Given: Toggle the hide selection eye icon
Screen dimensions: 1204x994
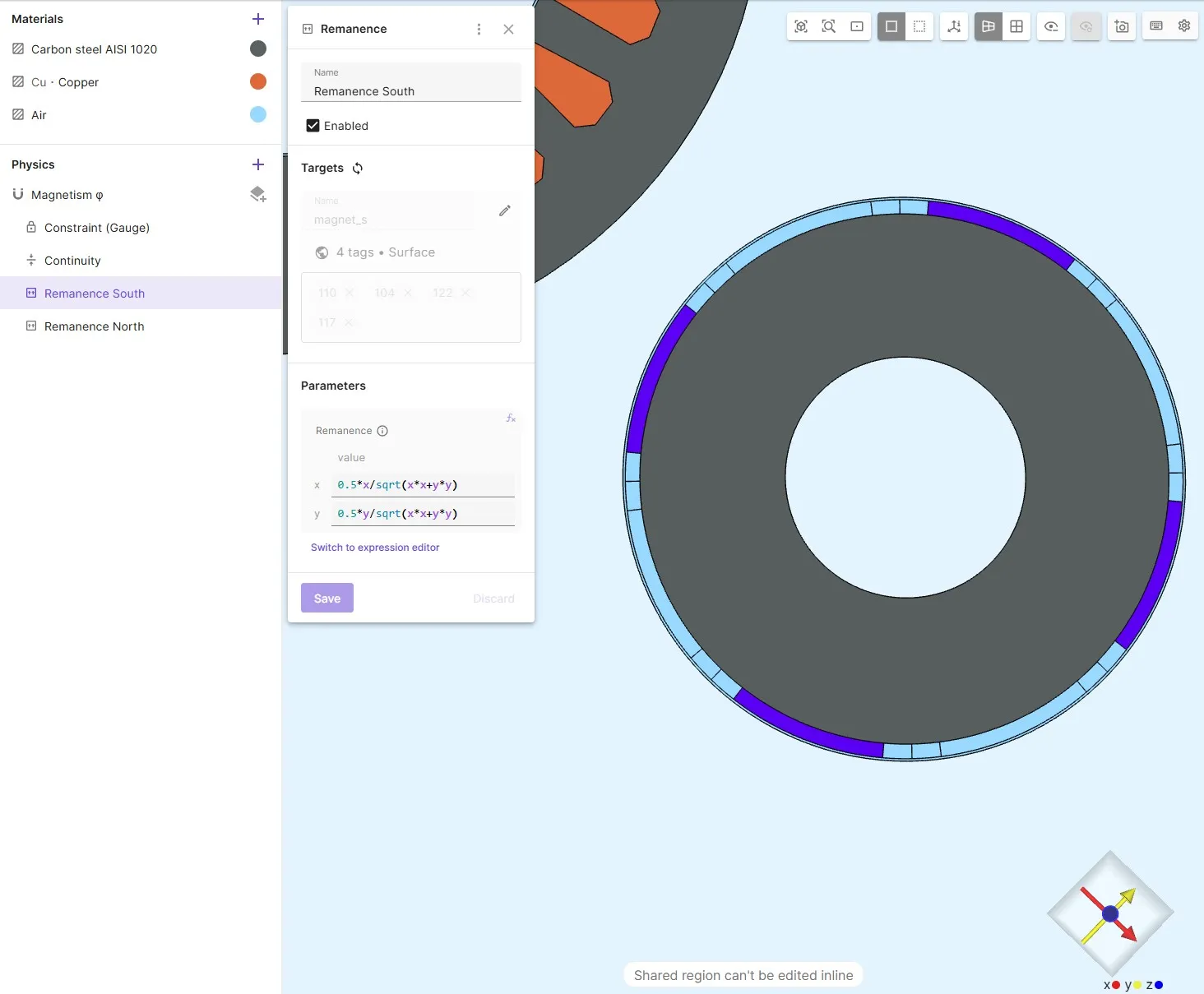Looking at the screenshot, I should click(1051, 26).
